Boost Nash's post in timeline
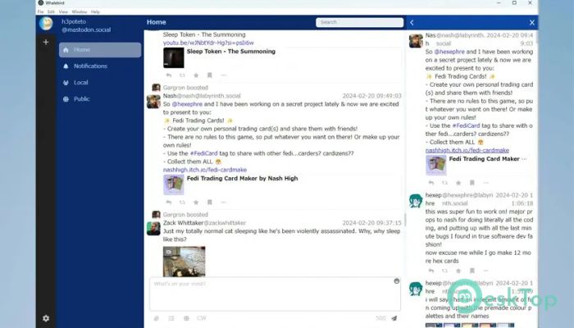574x328 pixels. point(182,202)
